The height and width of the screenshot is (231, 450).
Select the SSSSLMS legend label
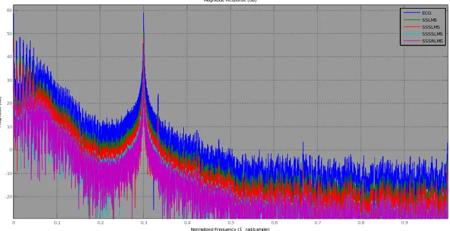coord(432,34)
